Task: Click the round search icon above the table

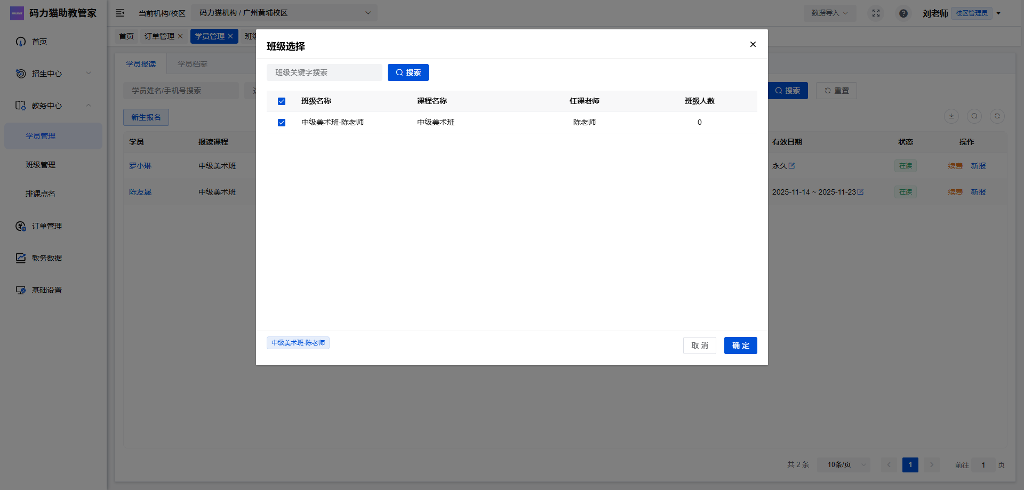Action: (974, 116)
